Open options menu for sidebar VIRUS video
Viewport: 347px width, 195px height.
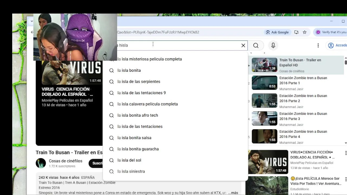point(346,153)
